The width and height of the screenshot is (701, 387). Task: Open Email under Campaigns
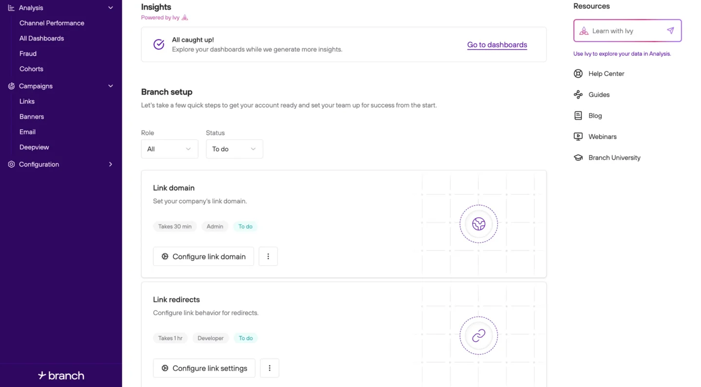point(27,132)
